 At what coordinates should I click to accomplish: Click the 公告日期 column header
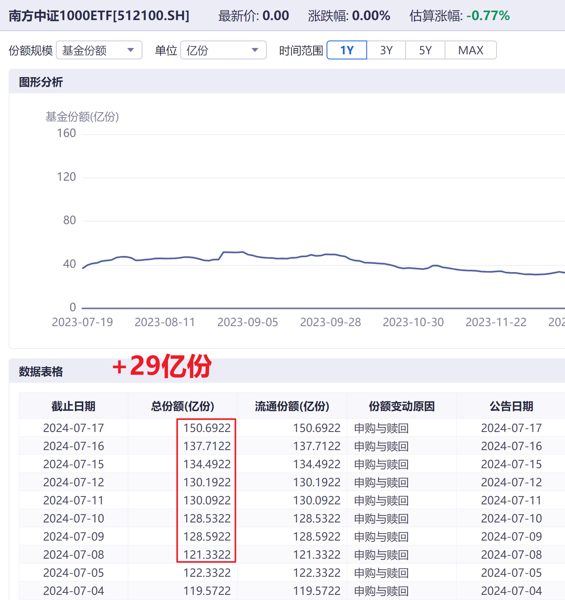click(511, 406)
